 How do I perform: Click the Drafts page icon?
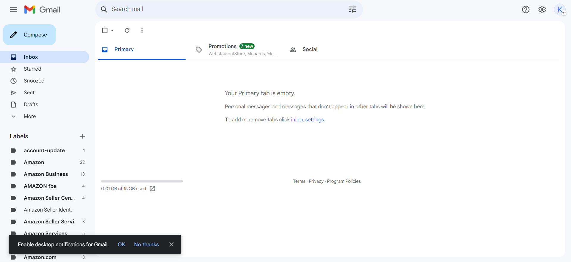(x=13, y=104)
